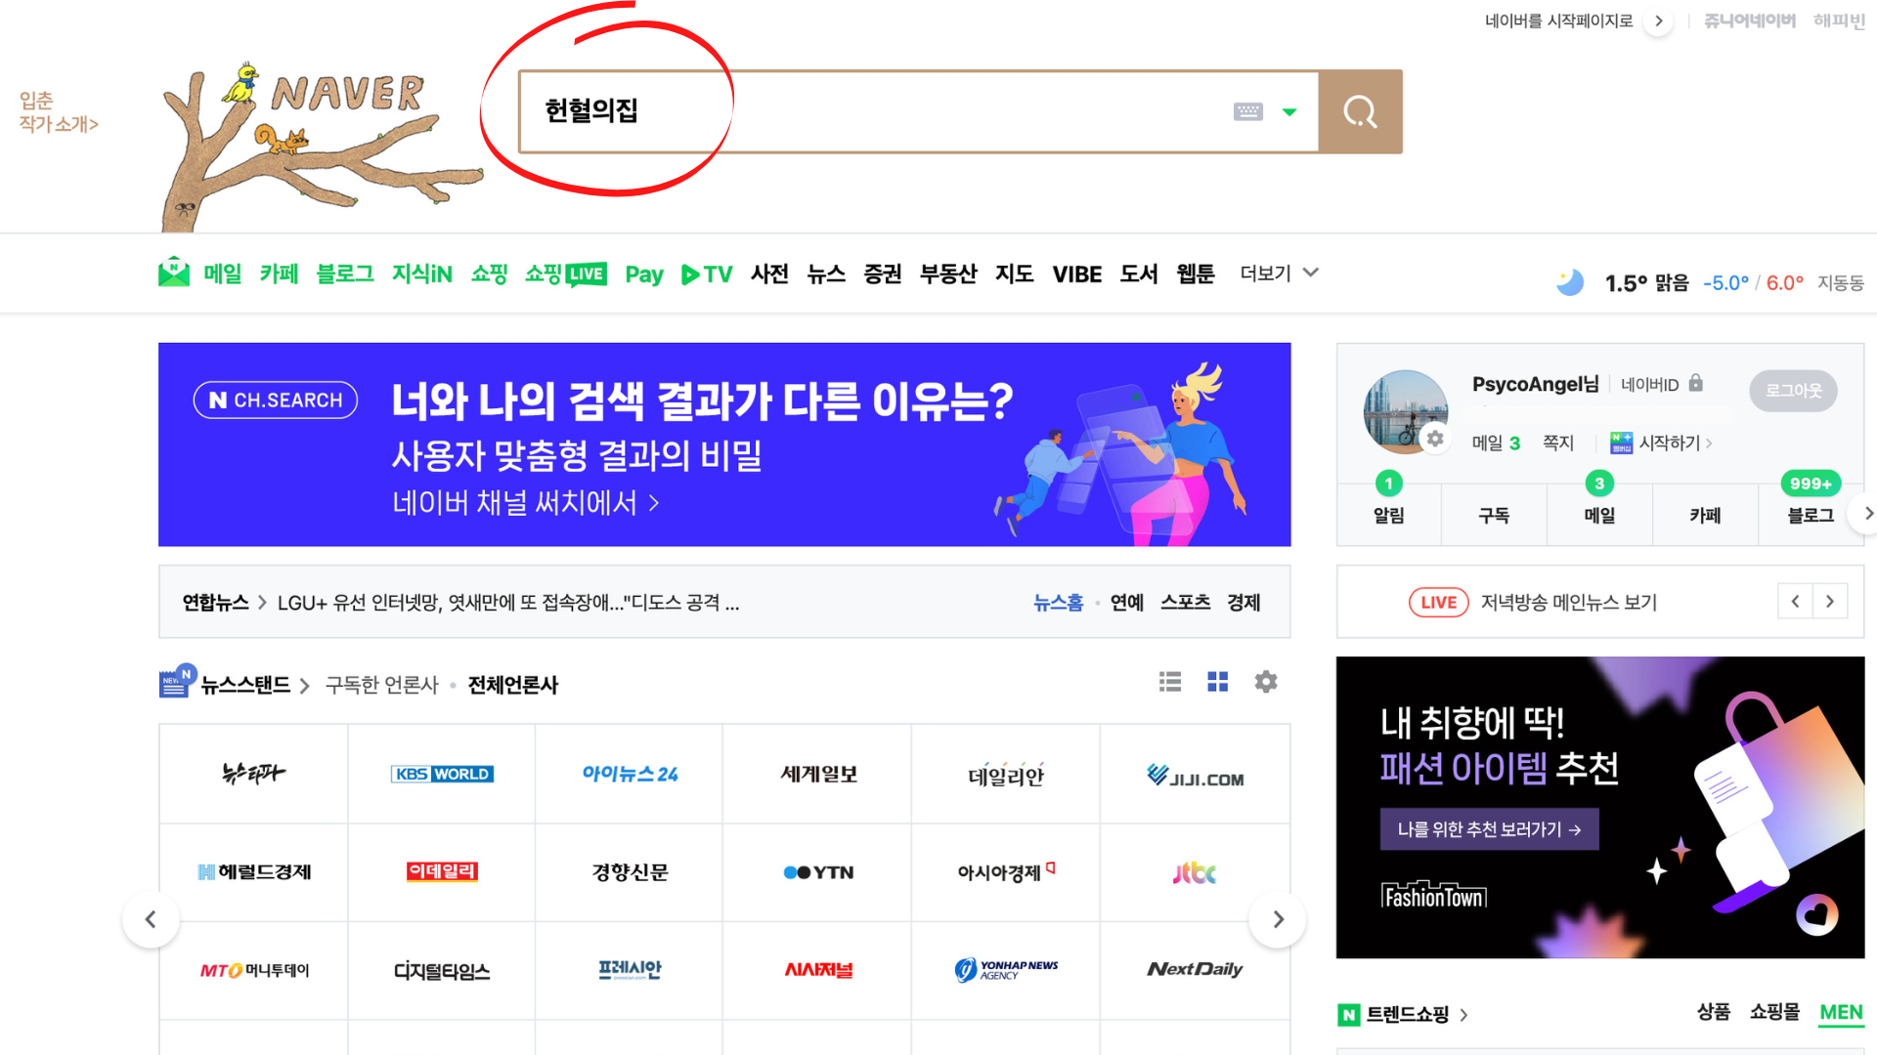This screenshot has width=1877, height=1055.
Task: Click the green TV play icon in services menu
Action: click(690, 274)
